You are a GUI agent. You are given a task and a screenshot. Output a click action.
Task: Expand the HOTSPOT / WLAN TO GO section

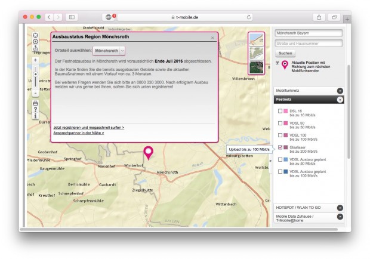[x=309, y=208]
